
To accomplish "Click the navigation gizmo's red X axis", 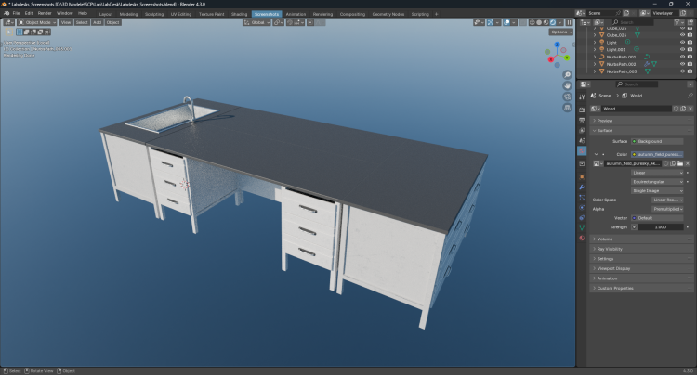I will point(552,58).
